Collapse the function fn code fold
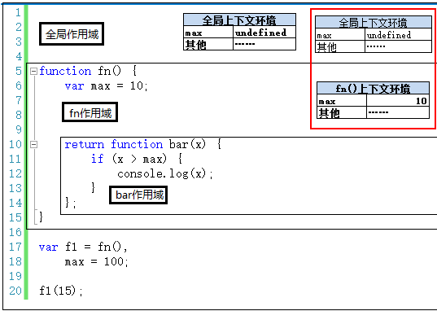Image resolution: width=437 pixels, height=311 pixels. coord(33,71)
